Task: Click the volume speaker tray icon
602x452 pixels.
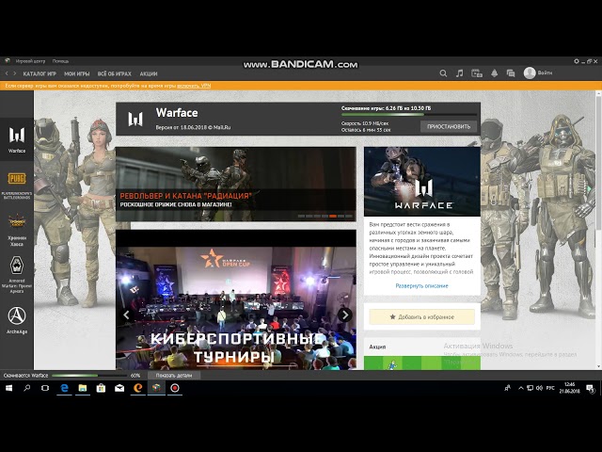Action: [539, 388]
